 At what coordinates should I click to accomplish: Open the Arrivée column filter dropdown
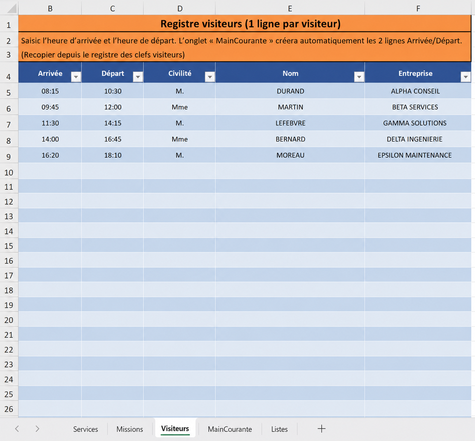(76, 77)
